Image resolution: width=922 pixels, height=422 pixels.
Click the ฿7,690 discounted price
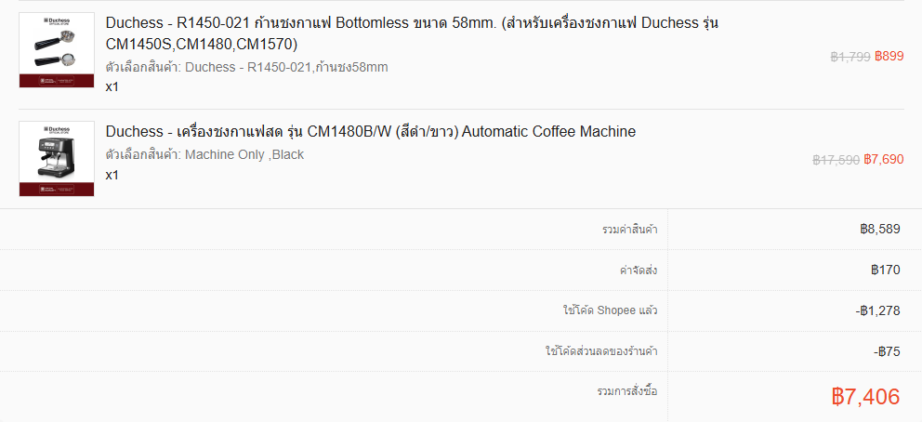point(884,160)
